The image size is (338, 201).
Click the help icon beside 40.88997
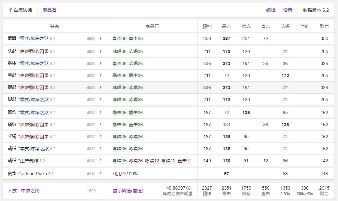coord(188,188)
